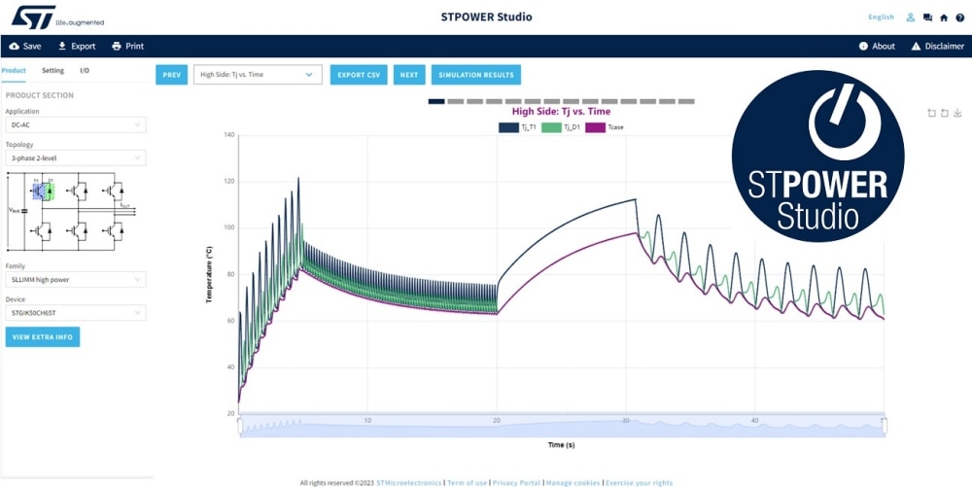
Task: Open the Application DC-AC dropdown
Action: pyautogui.click(x=76, y=124)
